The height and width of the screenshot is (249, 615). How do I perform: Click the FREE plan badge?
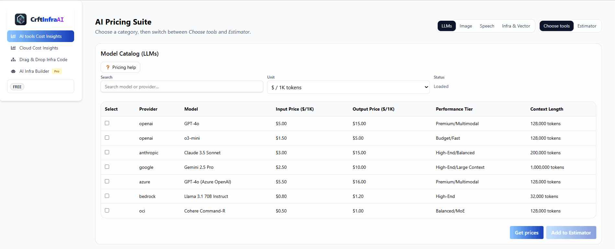pyautogui.click(x=17, y=87)
